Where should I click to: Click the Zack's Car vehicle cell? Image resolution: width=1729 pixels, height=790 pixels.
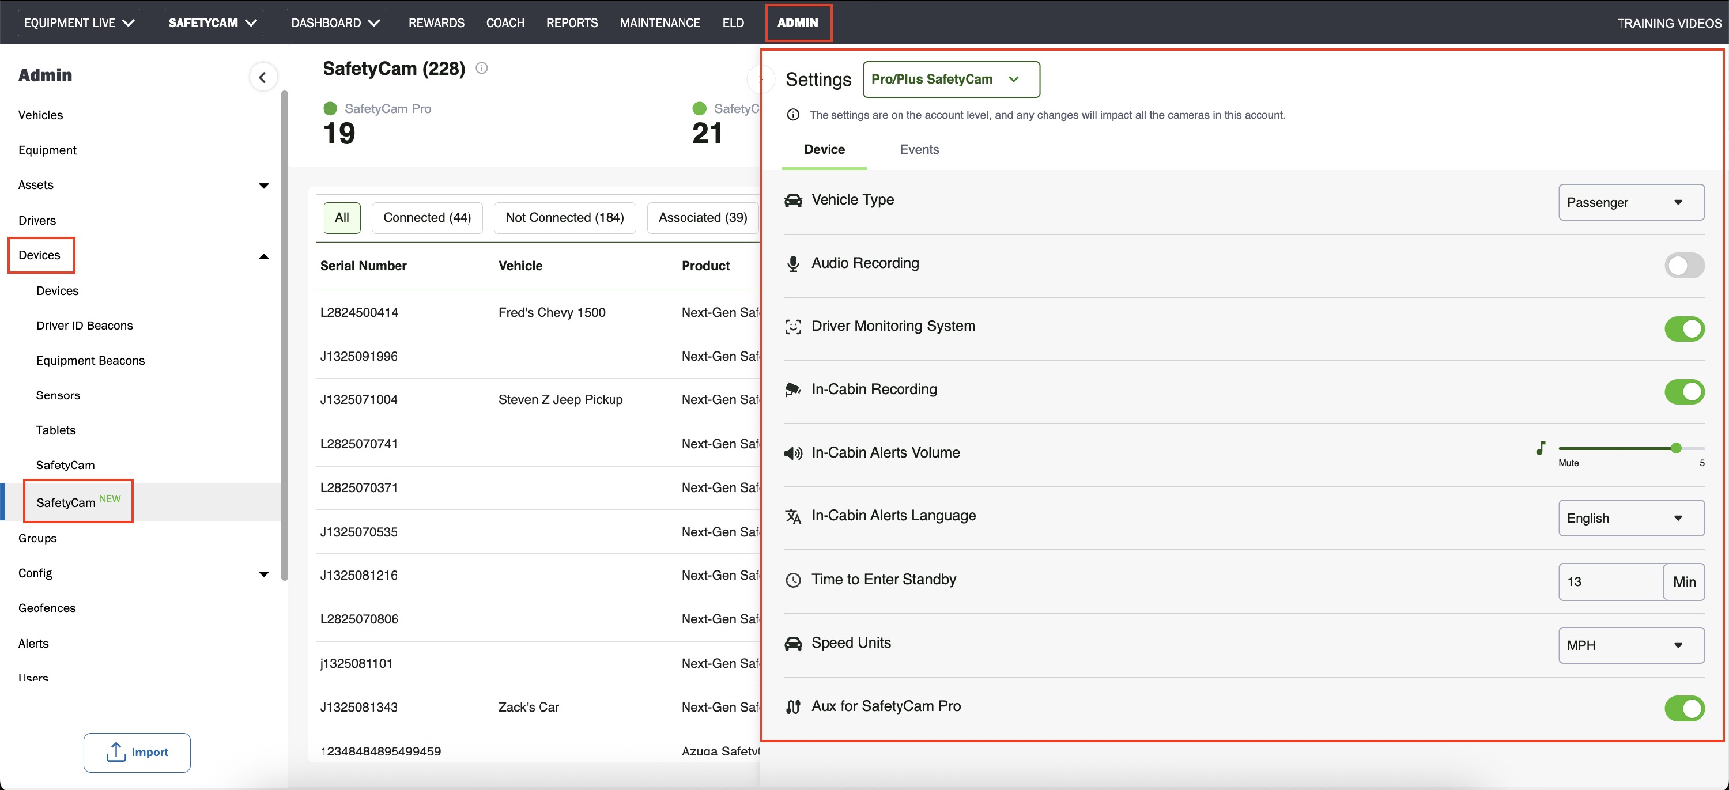pos(528,708)
